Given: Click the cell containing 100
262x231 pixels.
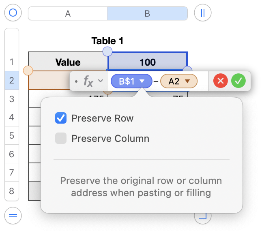Looking at the screenshot, I should (x=148, y=62).
